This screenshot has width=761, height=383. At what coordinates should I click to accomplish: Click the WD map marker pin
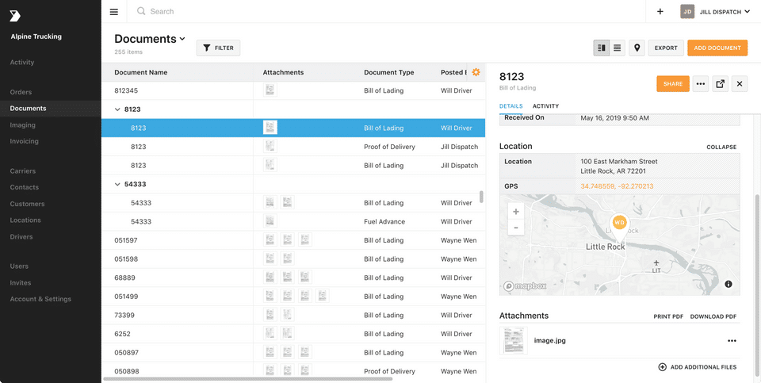(619, 226)
